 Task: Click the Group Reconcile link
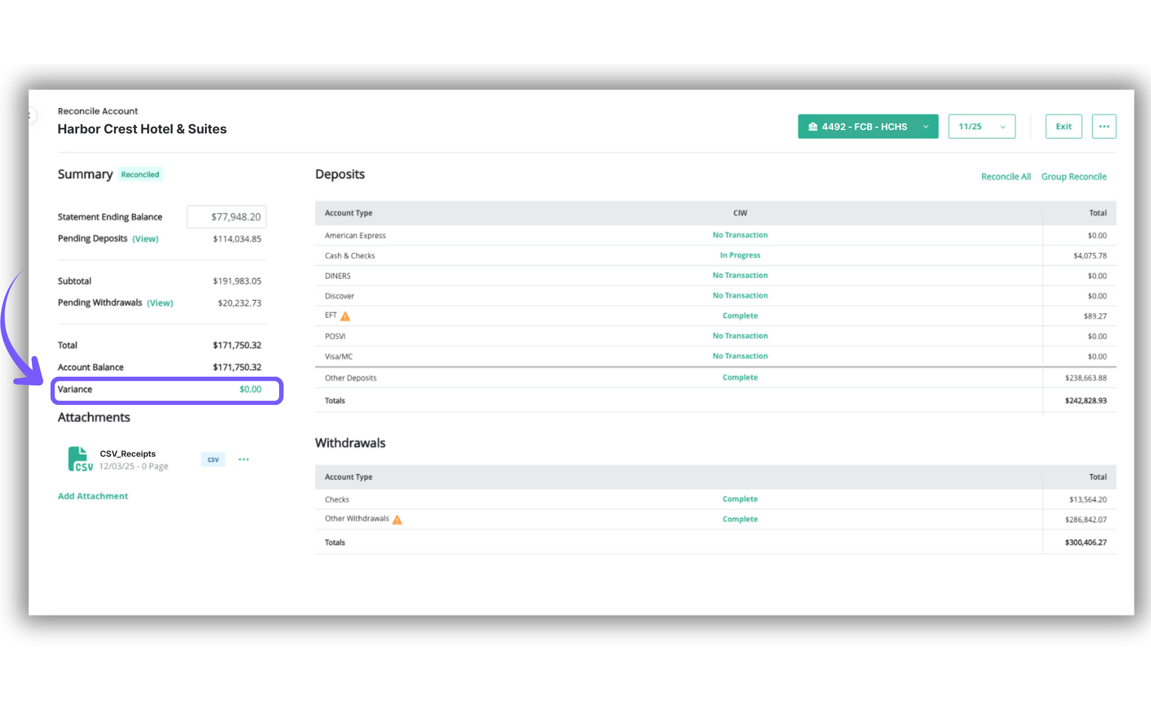(1073, 177)
